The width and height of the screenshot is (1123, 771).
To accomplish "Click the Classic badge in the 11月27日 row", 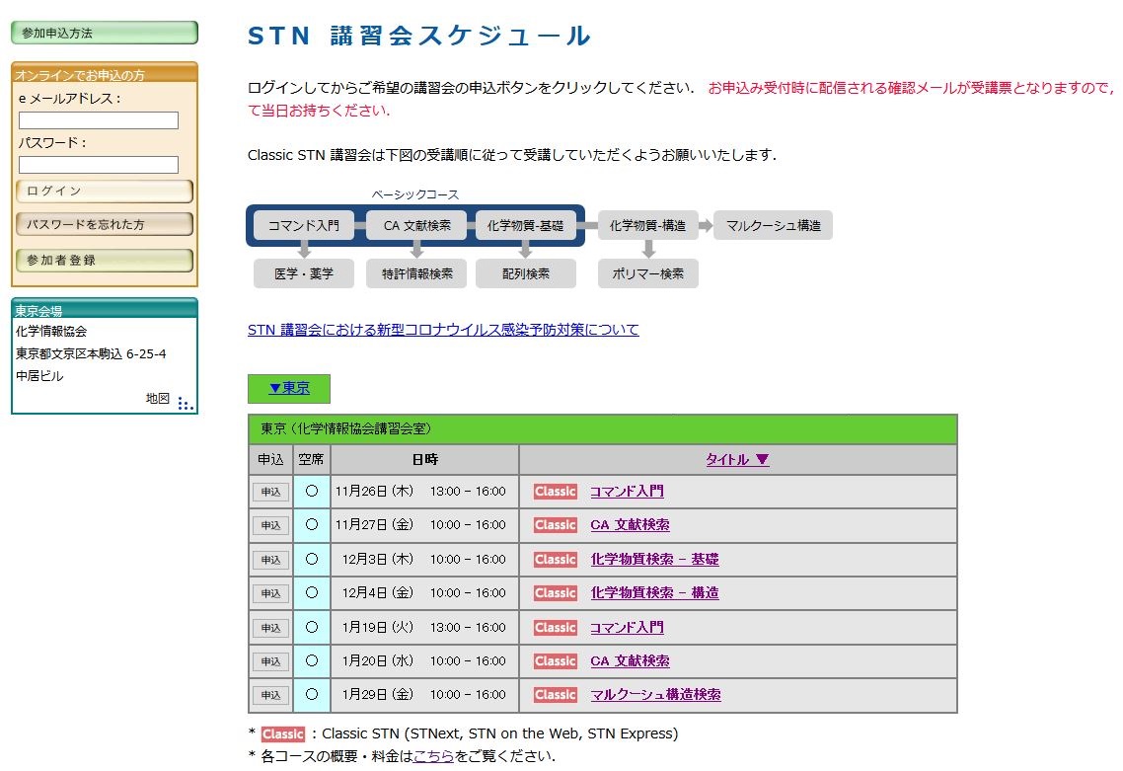I will pyautogui.click(x=555, y=525).
